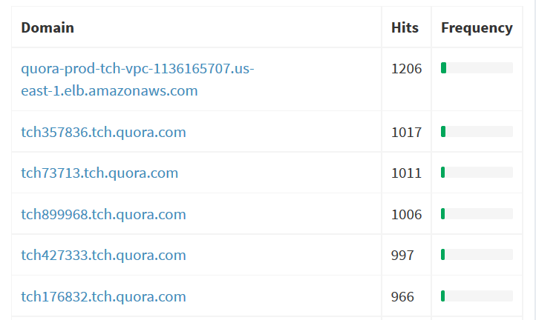Click tch899968.tch.quora.com domain link
Viewport: 536px width, 320px height.
point(104,214)
